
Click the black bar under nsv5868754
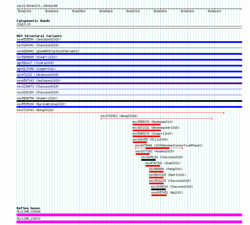click(129, 101)
